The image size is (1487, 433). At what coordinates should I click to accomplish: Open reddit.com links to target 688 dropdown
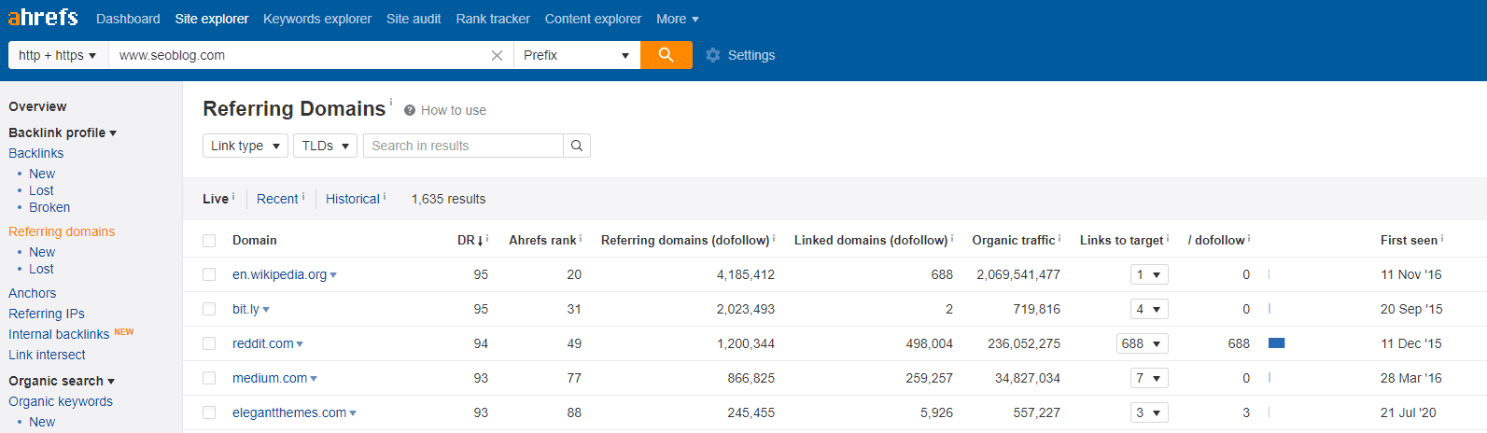[1143, 344]
